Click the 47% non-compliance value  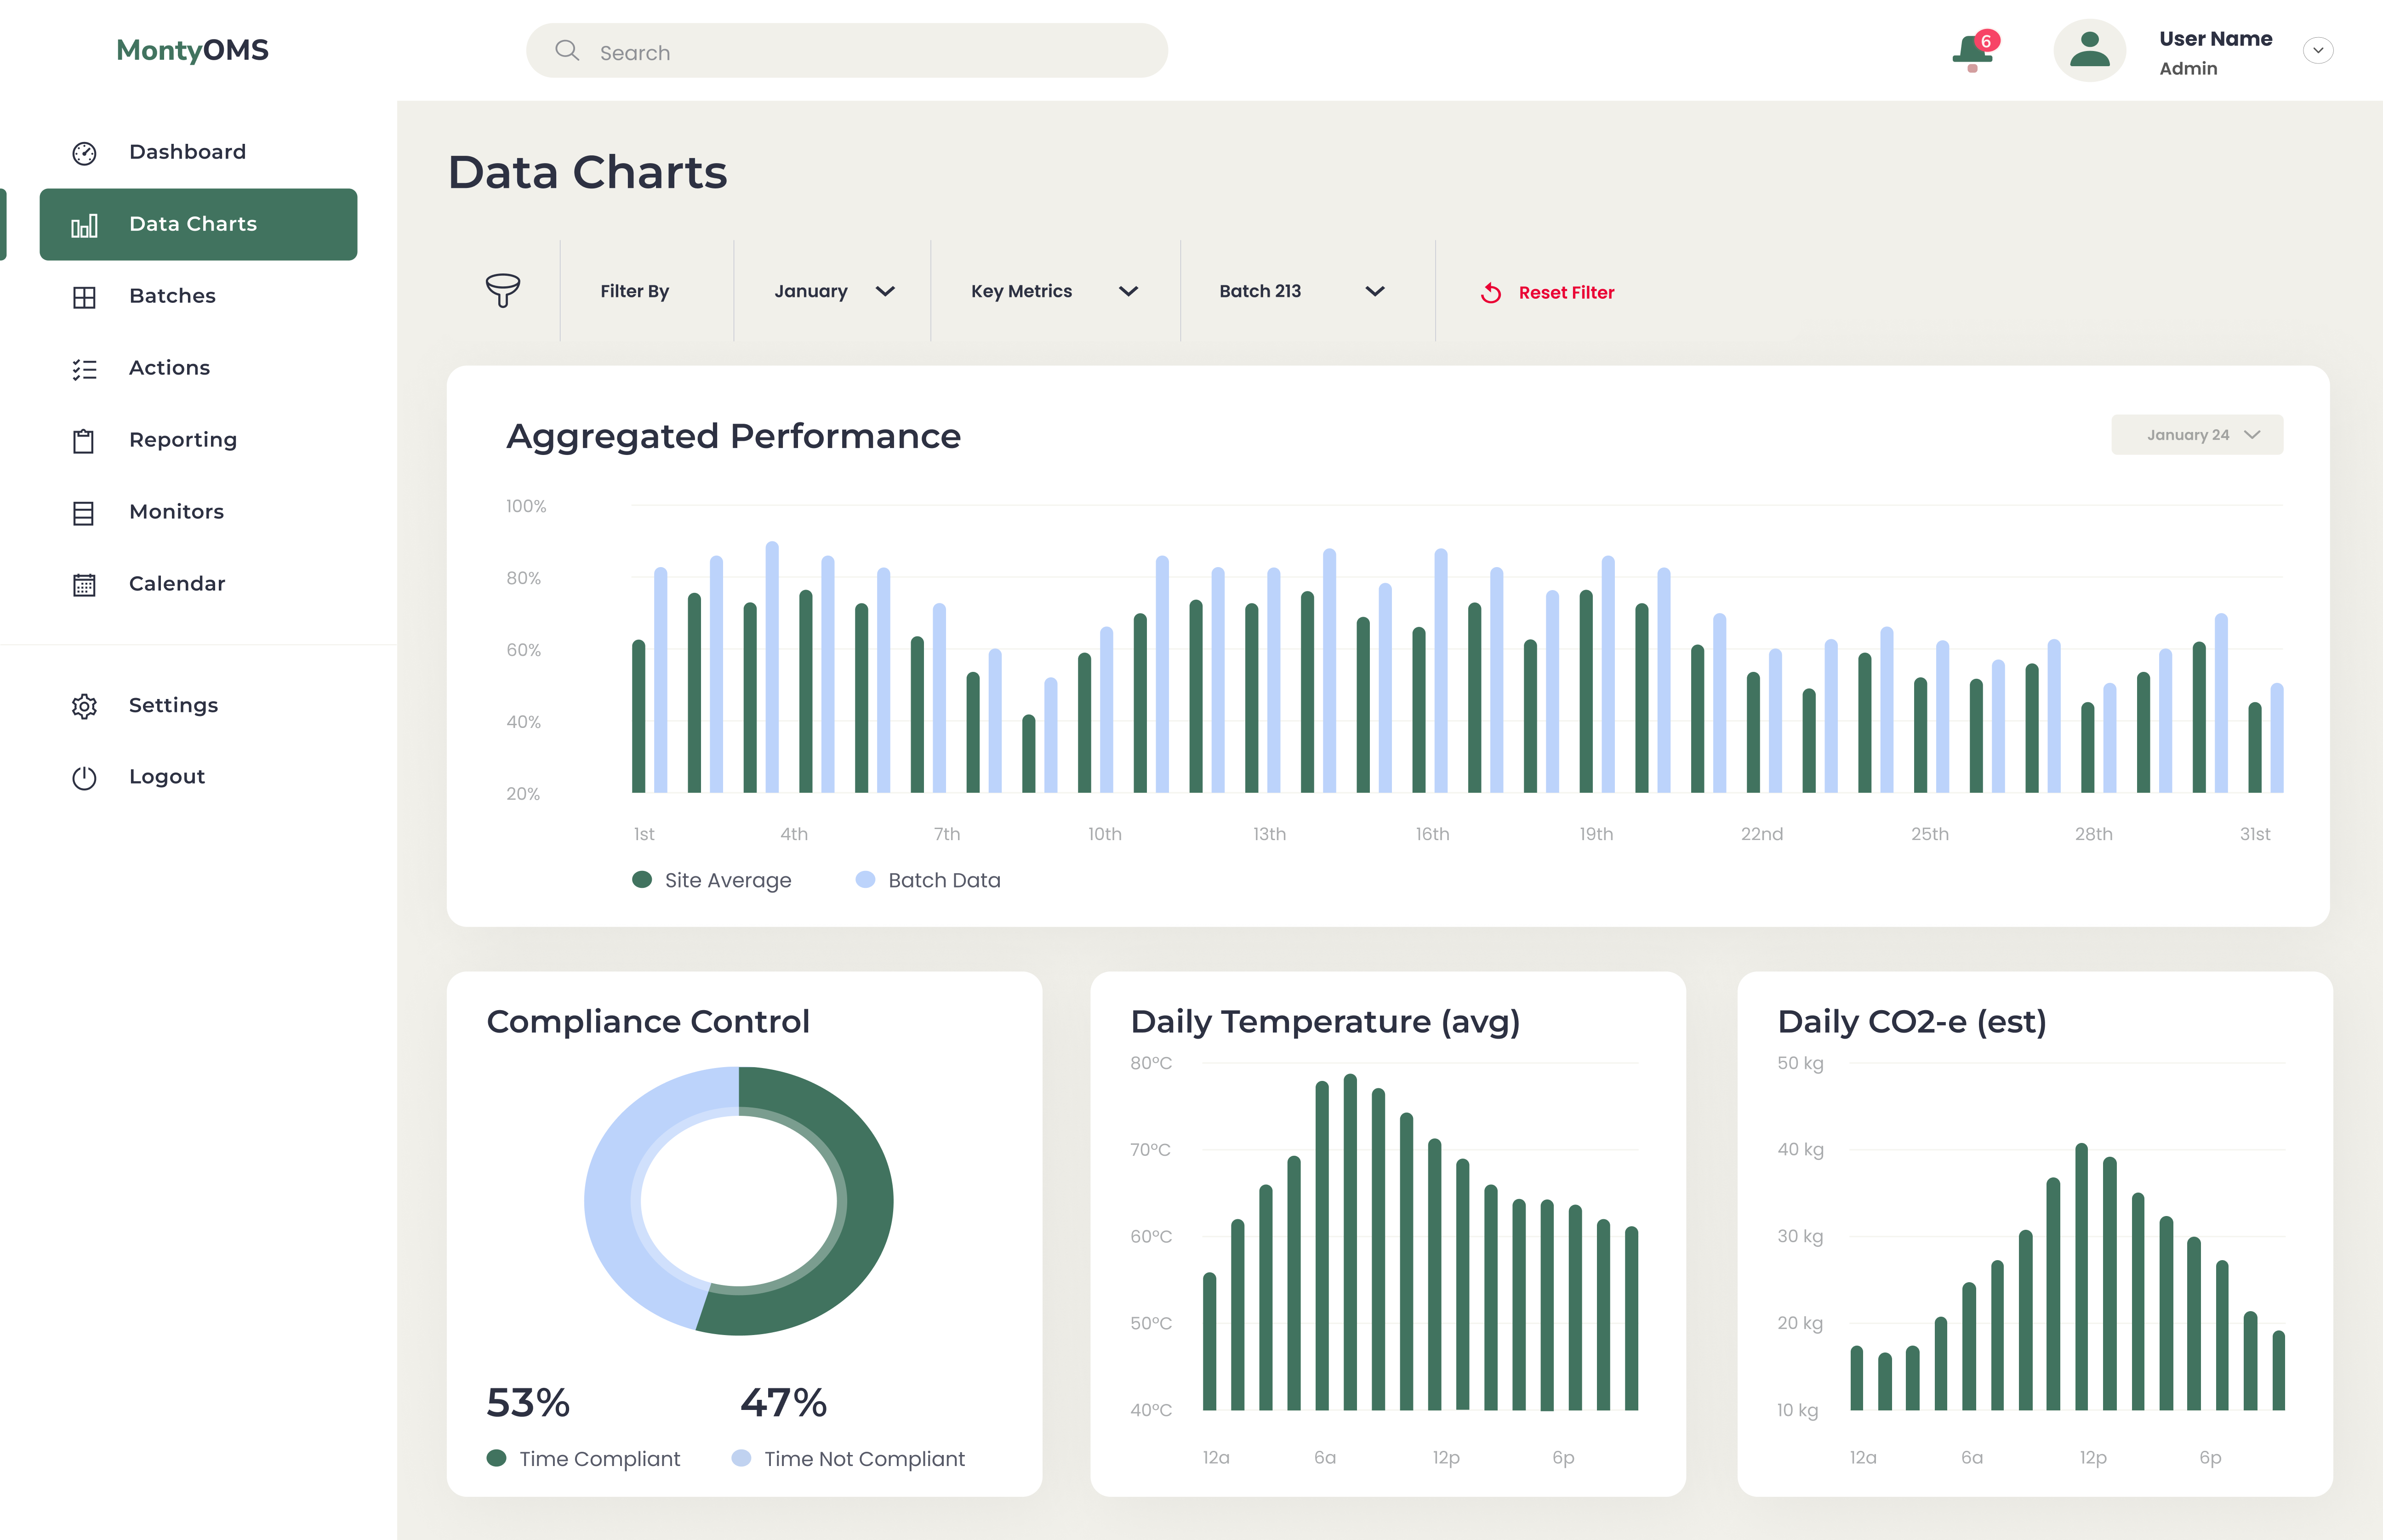784,1403
